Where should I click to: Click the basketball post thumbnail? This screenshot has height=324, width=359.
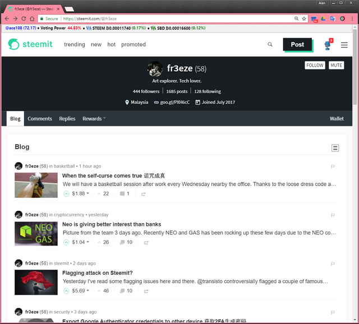36,185
